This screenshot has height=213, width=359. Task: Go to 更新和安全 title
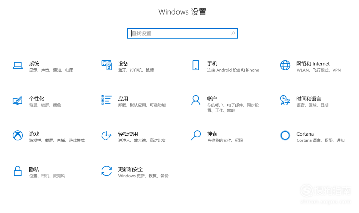131,169
